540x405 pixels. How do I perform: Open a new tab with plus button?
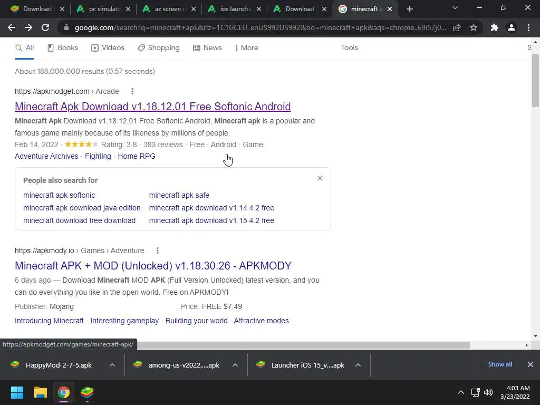409,9
